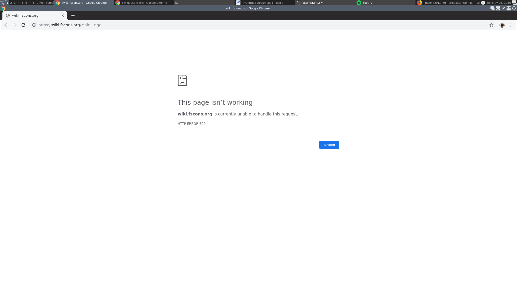Bookmark this page with the star icon
The height and width of the screenshot is (290, 517).
coord(491,25)
